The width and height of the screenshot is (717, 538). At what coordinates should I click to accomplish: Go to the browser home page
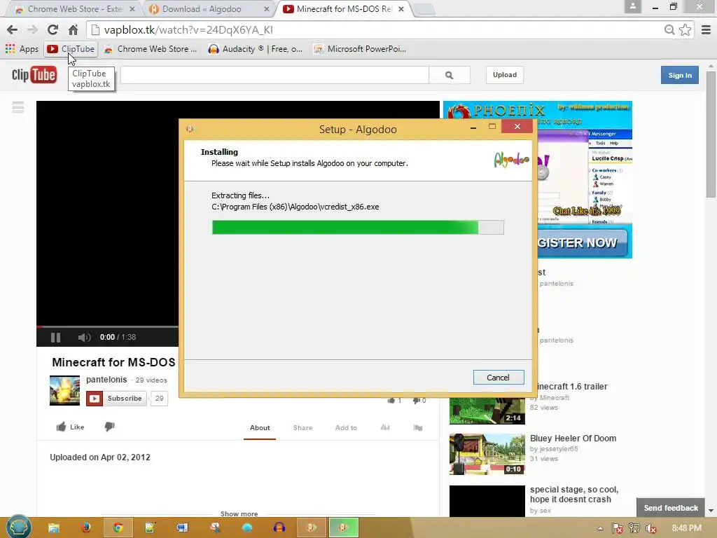[x=73, y=29]
